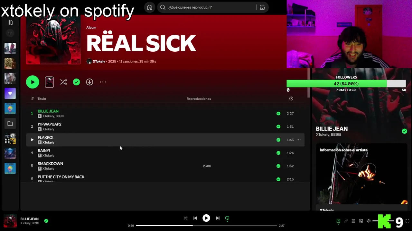Toggle saved check for BILLIE JEAN row
The width and height of the screenshot is (412, 231).
tap(278, 113)
